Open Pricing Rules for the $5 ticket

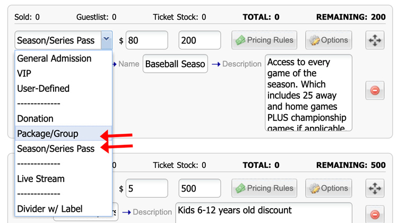[x=264, y=188]
